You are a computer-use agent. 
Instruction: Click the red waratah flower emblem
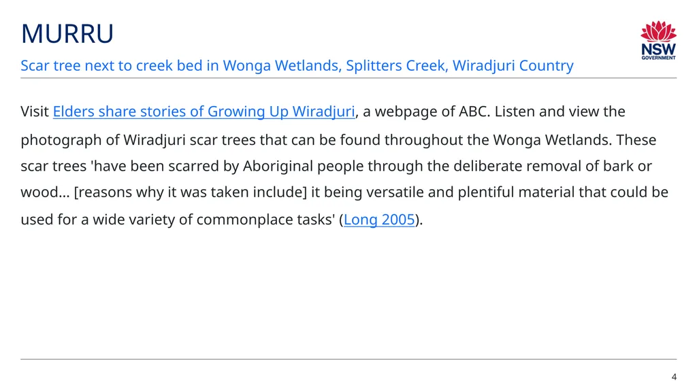point(658,31)
